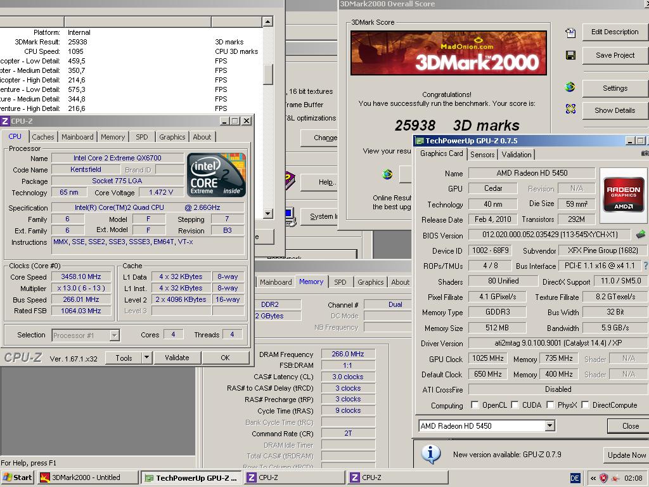
Task: Open 3DMark2000 - Untitled taskbar item
Action: tap(87, 477)
